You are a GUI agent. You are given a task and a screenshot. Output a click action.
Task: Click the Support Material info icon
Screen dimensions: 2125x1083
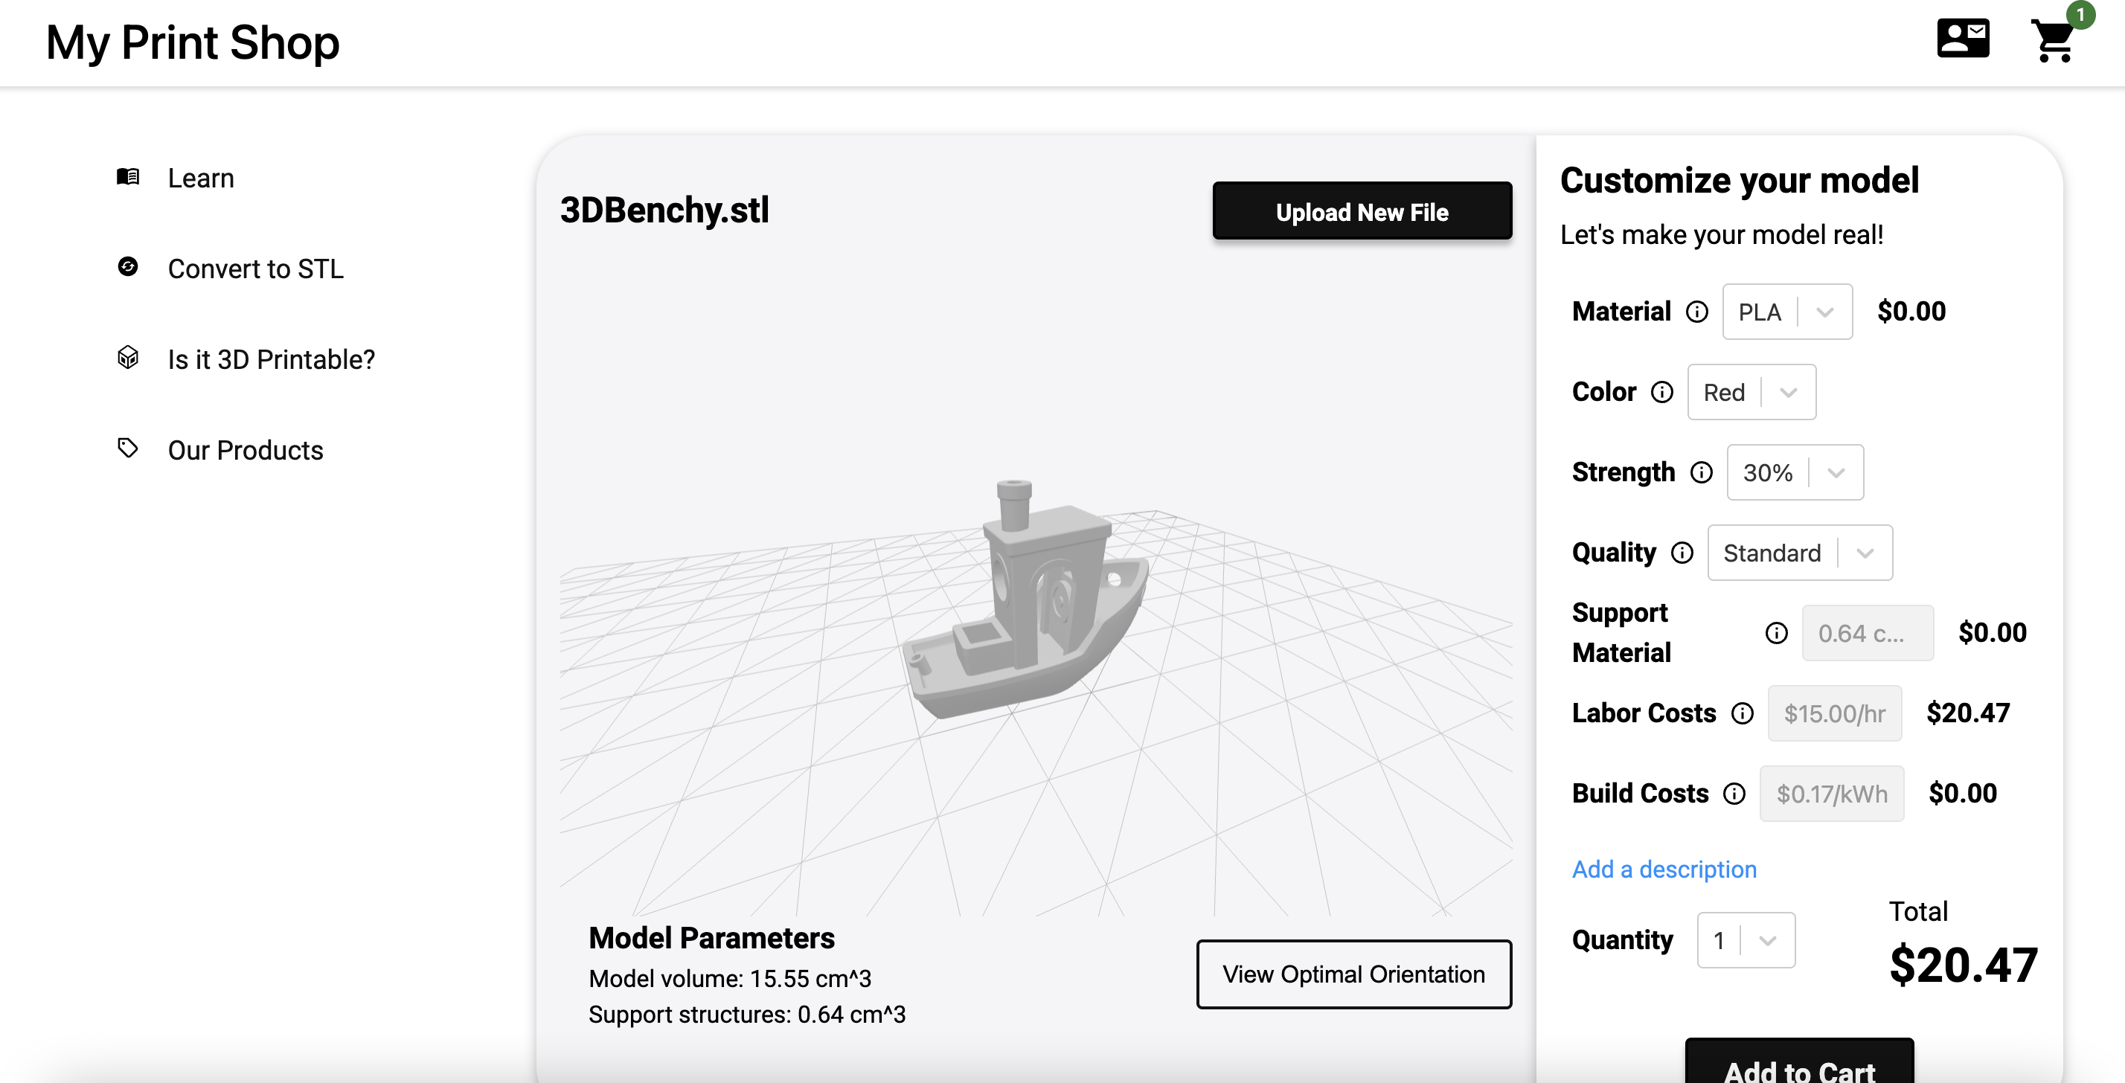(1775, 633)
